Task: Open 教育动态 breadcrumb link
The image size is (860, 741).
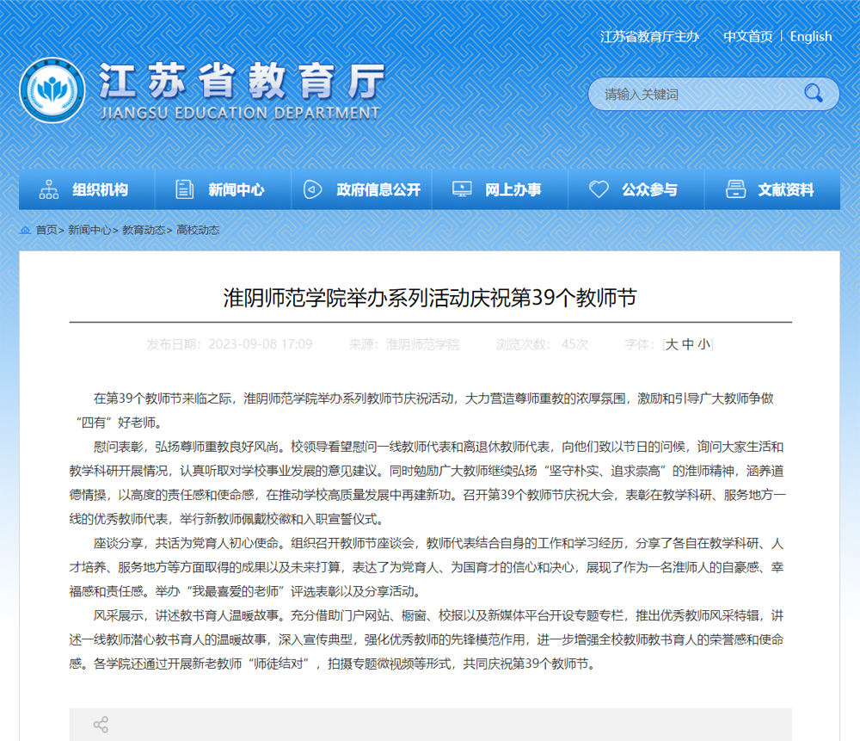Action: [144, 230]
